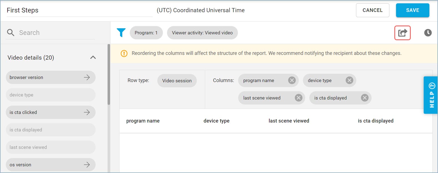Open the Video session row type selector
438x173 pixels.
tap(177, 81)
